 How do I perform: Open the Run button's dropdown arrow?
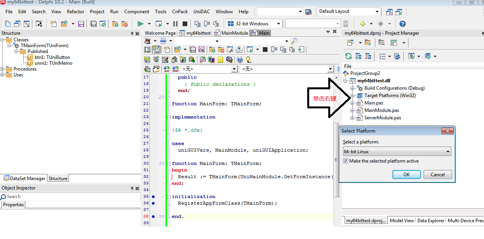[x=149, y=24]
